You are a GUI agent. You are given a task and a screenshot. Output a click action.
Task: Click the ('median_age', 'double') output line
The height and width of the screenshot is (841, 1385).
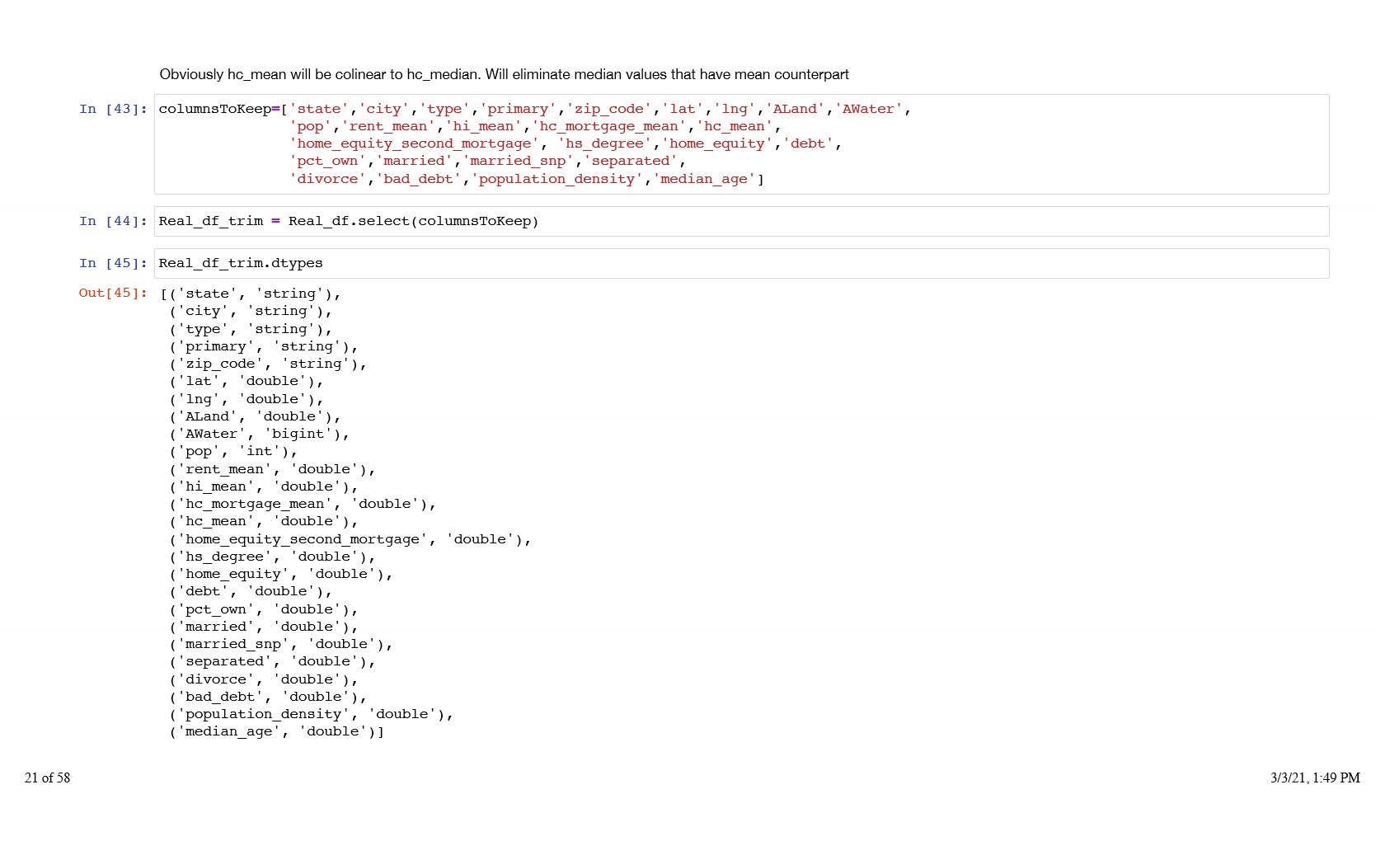(x=276, y=731)
